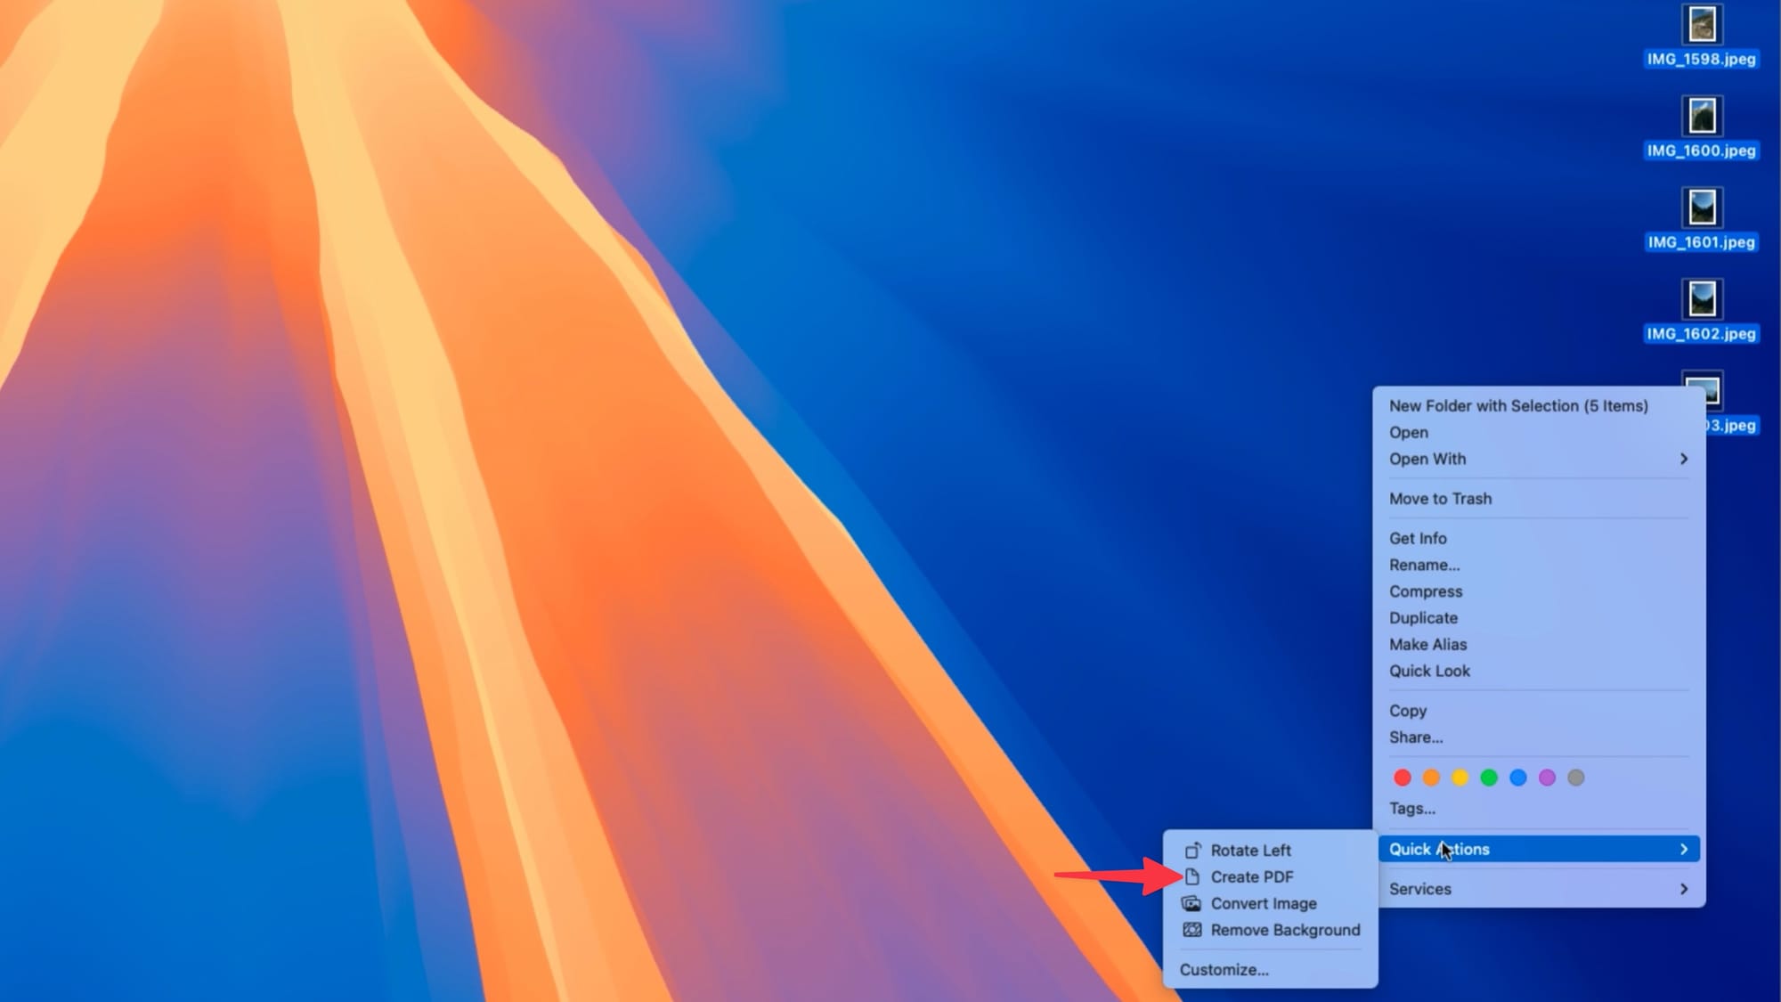Select Move to Trash menu item
This screenshot has height=1002, width=1781.
point(1440,498)
